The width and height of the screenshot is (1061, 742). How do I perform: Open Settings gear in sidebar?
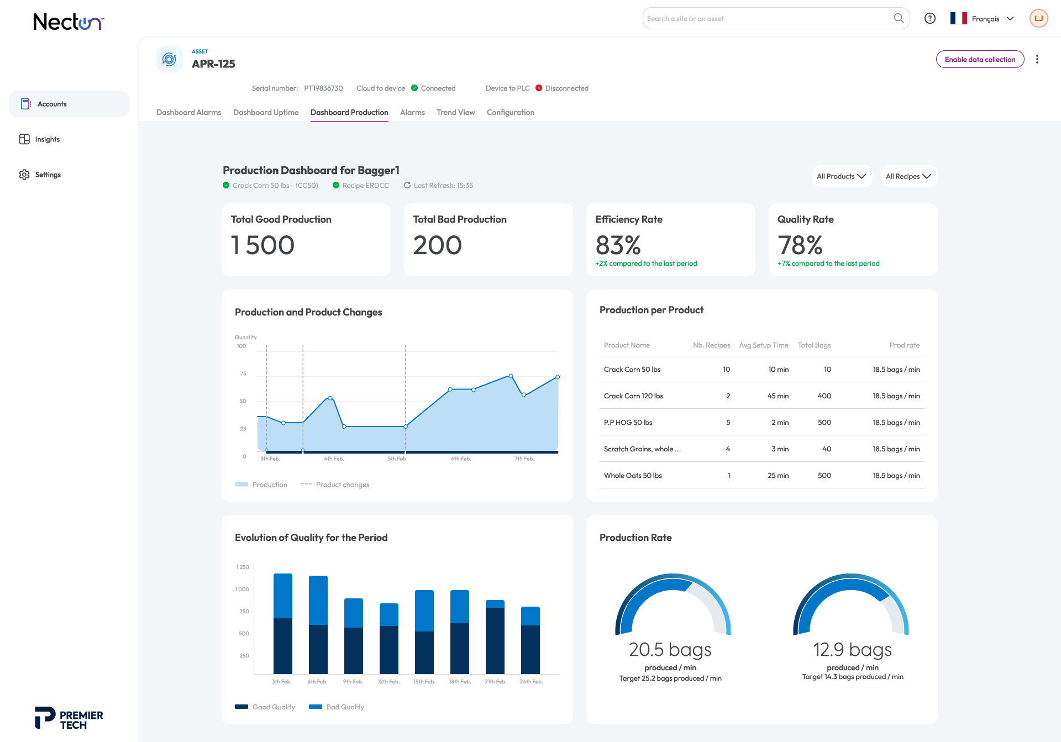(24, 175)
